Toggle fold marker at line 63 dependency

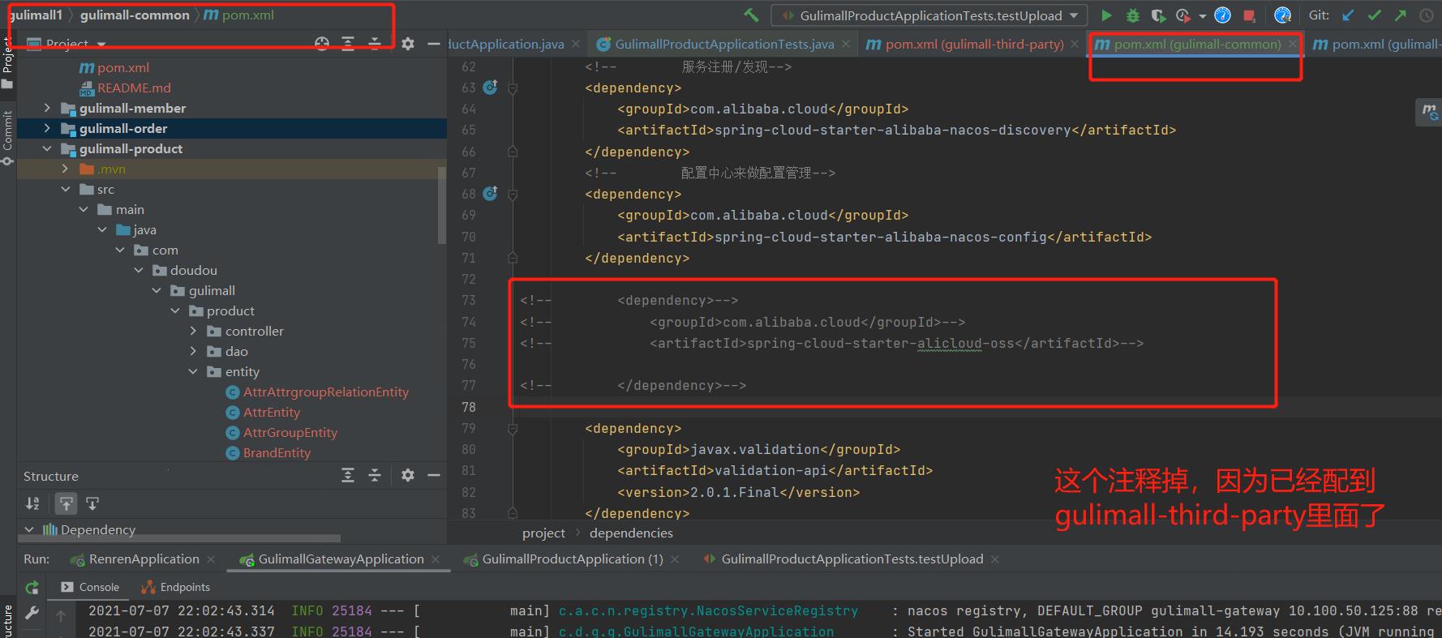click(513, 88)
